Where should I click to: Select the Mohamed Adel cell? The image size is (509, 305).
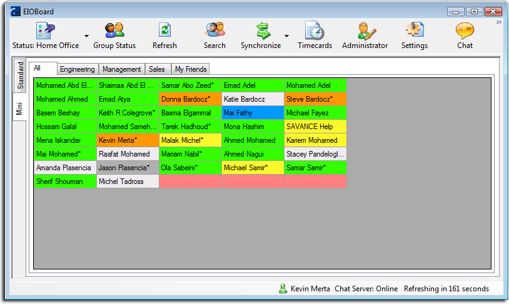pyautogui.click(x=315, y=85)
